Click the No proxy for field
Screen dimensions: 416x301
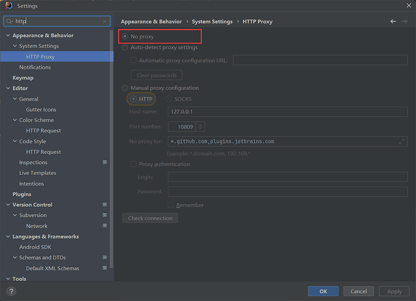coord(288,142)
